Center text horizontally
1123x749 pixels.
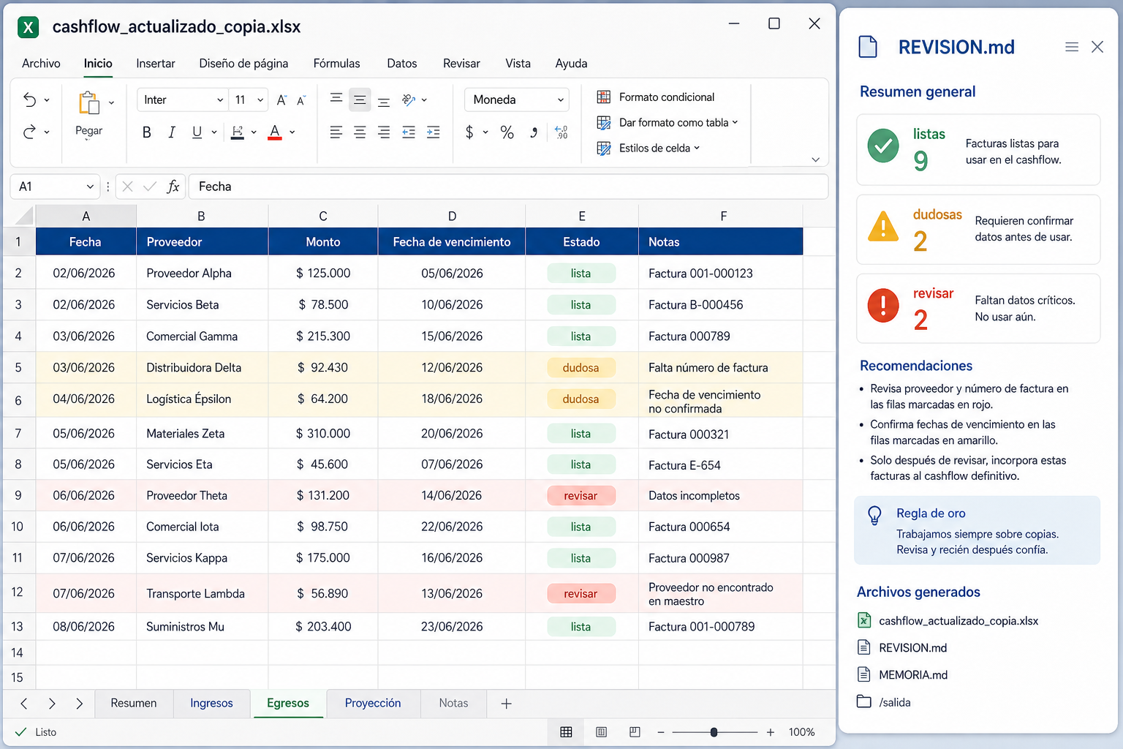click(x=360, y=132)
